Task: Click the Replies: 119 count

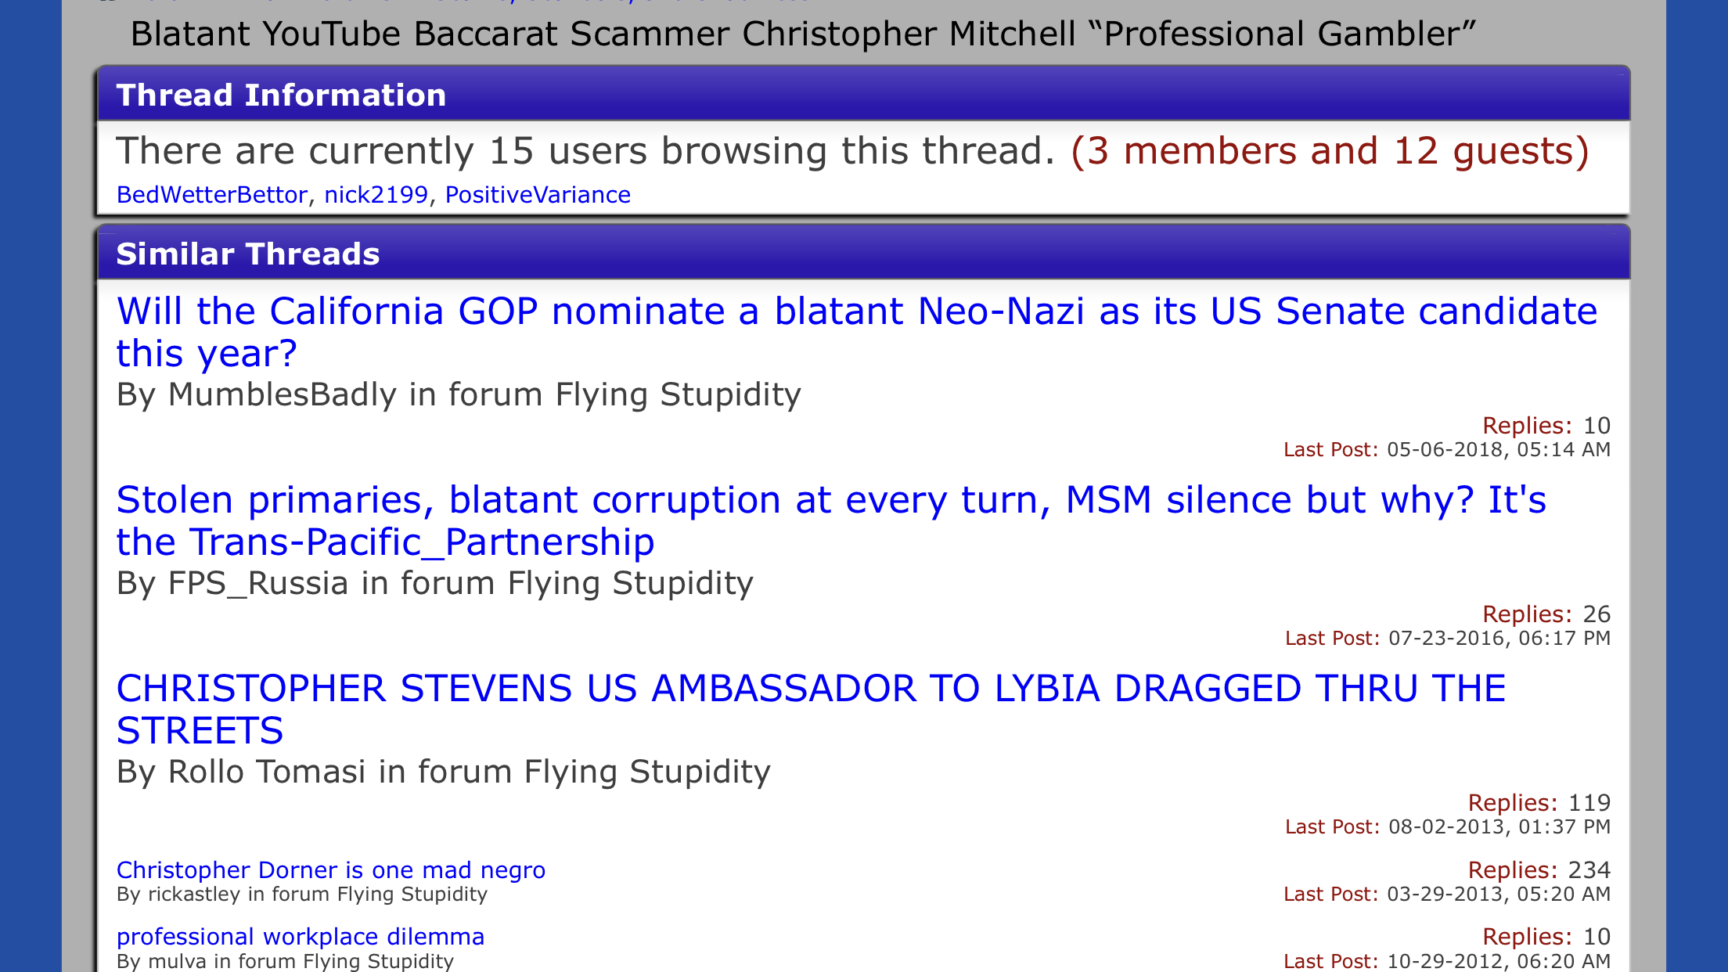Action: coord(1539,803)
